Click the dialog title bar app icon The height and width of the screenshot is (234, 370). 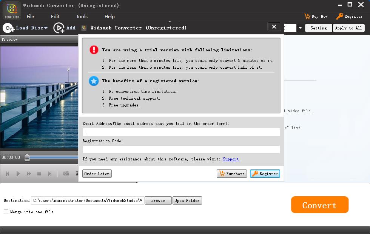[84, 28]
